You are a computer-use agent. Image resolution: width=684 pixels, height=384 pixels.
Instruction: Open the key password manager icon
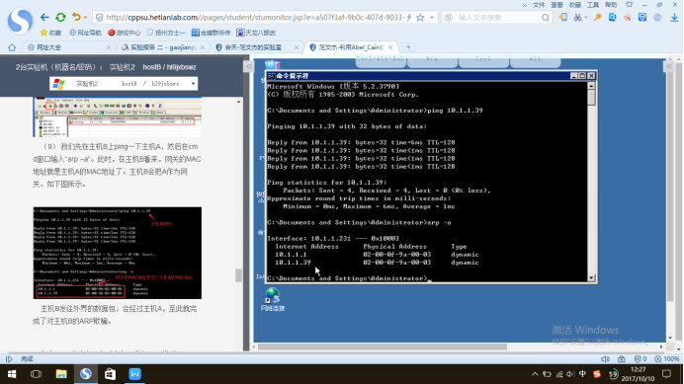click(x=598, y=18)
